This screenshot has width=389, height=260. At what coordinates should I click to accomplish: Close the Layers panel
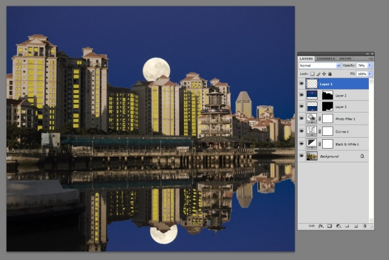372,54
